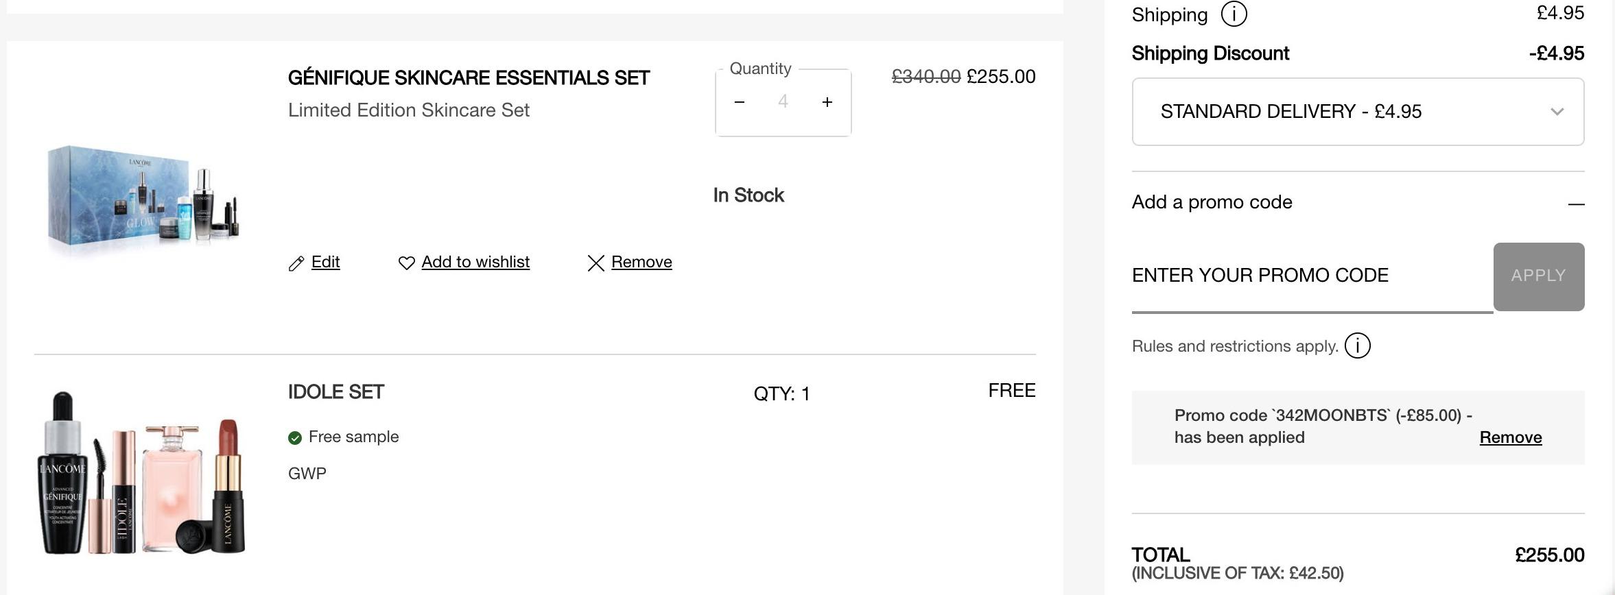Decrease quantity with minus button

(x=739, y=102)
